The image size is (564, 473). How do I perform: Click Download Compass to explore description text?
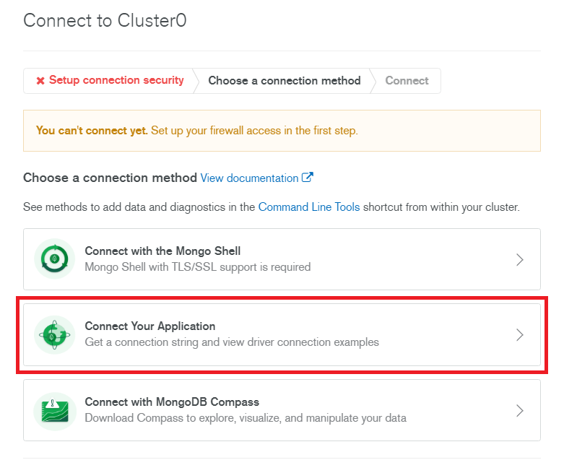246,418
